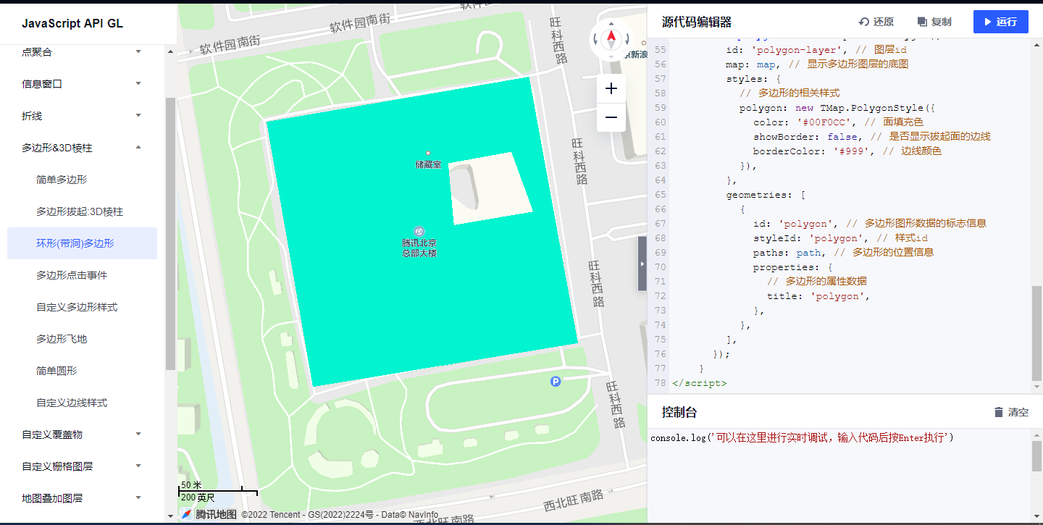
Task: Expand the 点聚合 menu arrow
Action: pyautogui.click(x=138, y=51)
